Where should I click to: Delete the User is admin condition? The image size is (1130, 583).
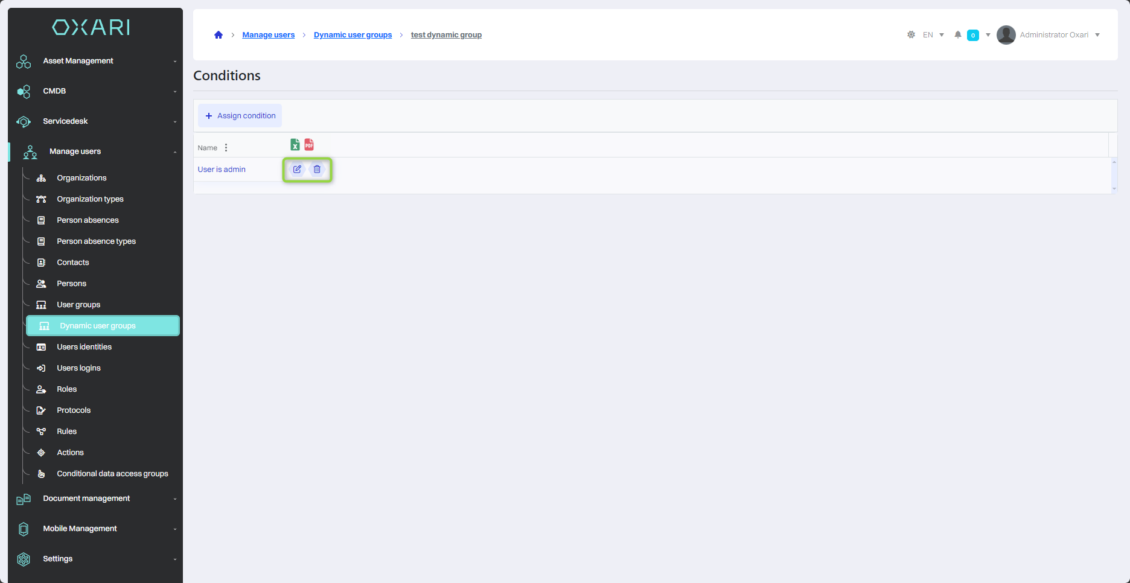[x=317, y=170]
